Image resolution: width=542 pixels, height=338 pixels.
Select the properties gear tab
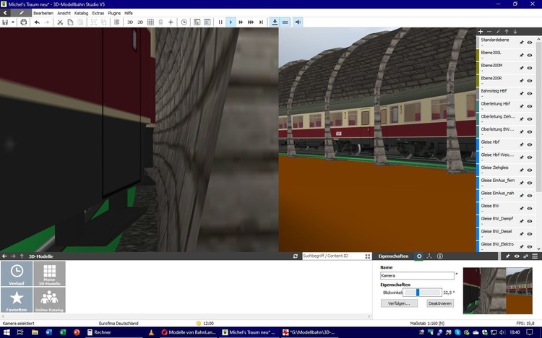419,256
